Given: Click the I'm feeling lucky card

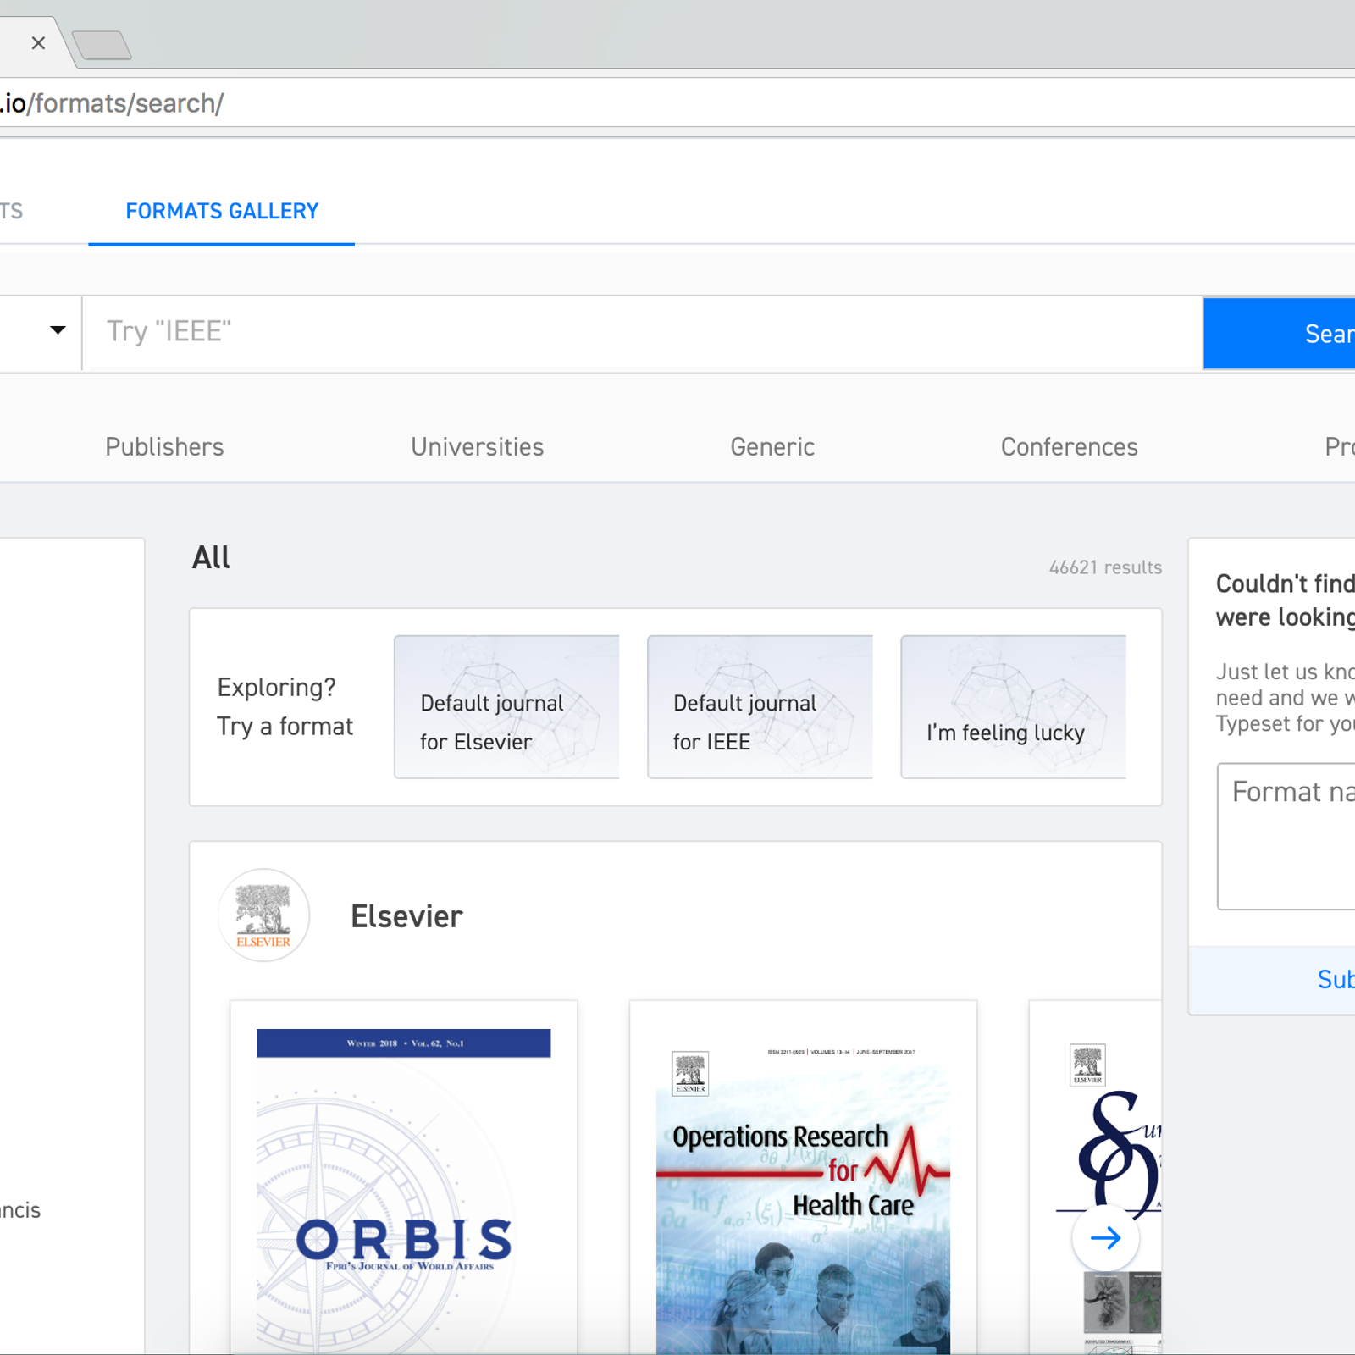Looking at the screenshot, I should 1014,707.
